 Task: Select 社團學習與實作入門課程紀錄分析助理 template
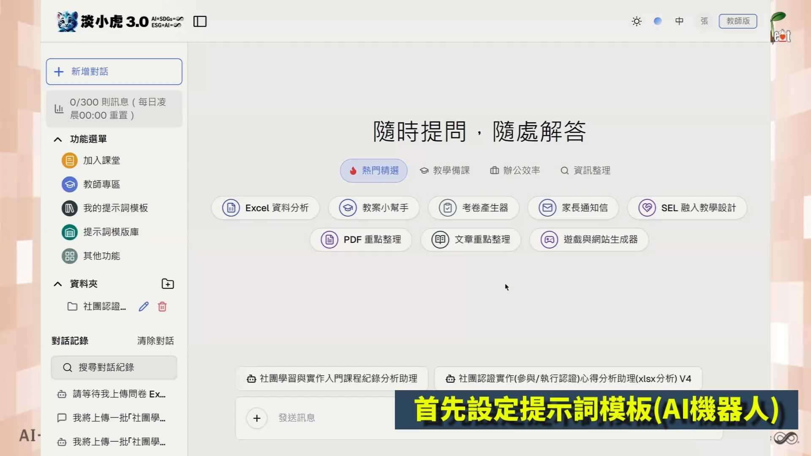click(x=332, y=379)
